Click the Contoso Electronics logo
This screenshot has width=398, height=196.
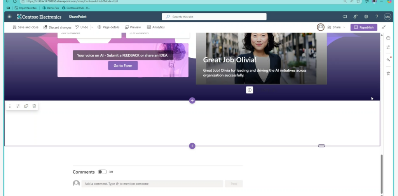[x=39, y=17]
